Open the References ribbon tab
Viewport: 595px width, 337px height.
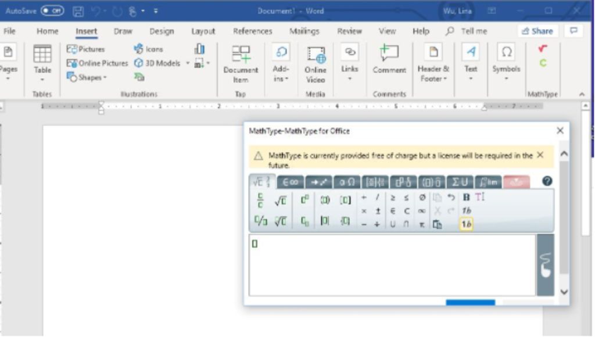point(252,31)
